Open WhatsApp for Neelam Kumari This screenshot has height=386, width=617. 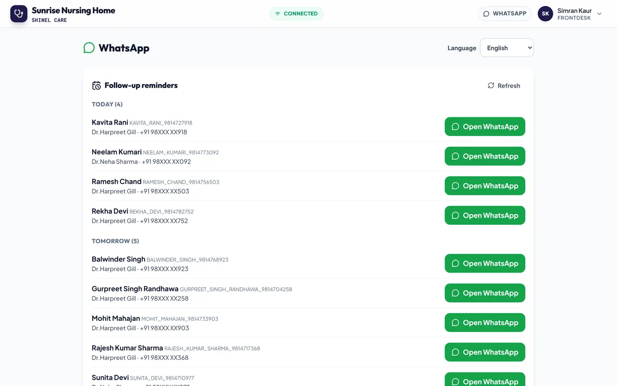click(485, 156)
